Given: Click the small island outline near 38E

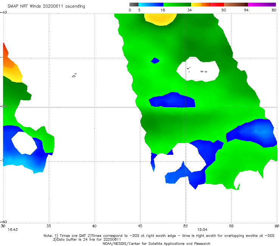Looking at the screenshot, I should [74, 75].
